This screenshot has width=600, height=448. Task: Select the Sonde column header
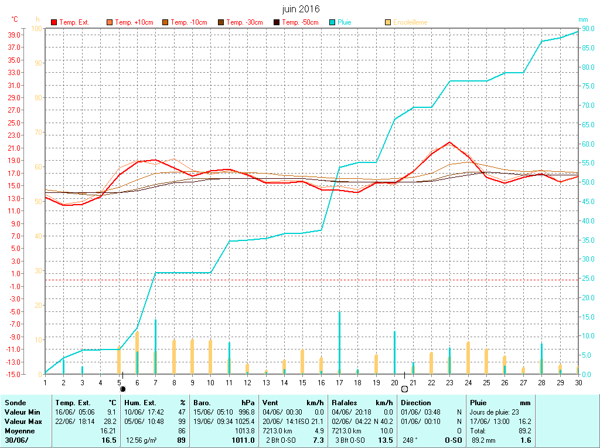click(15, 403)
